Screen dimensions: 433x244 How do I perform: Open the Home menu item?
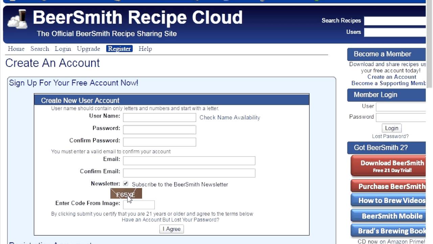click(x=16, y=49)
